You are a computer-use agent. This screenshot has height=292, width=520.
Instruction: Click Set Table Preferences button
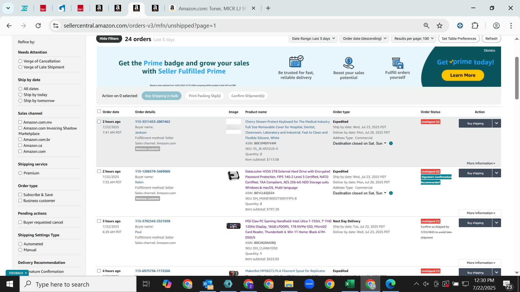click(x=459, y=39)
